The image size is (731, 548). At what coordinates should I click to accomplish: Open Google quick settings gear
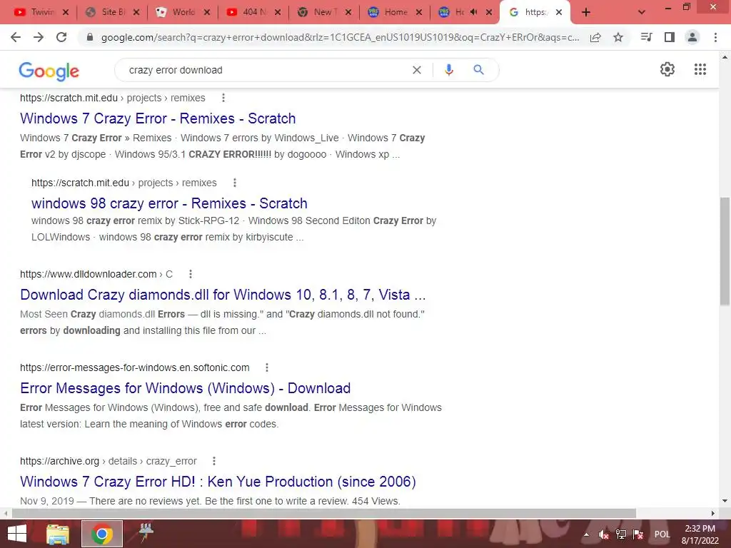[x=667, y=69]
